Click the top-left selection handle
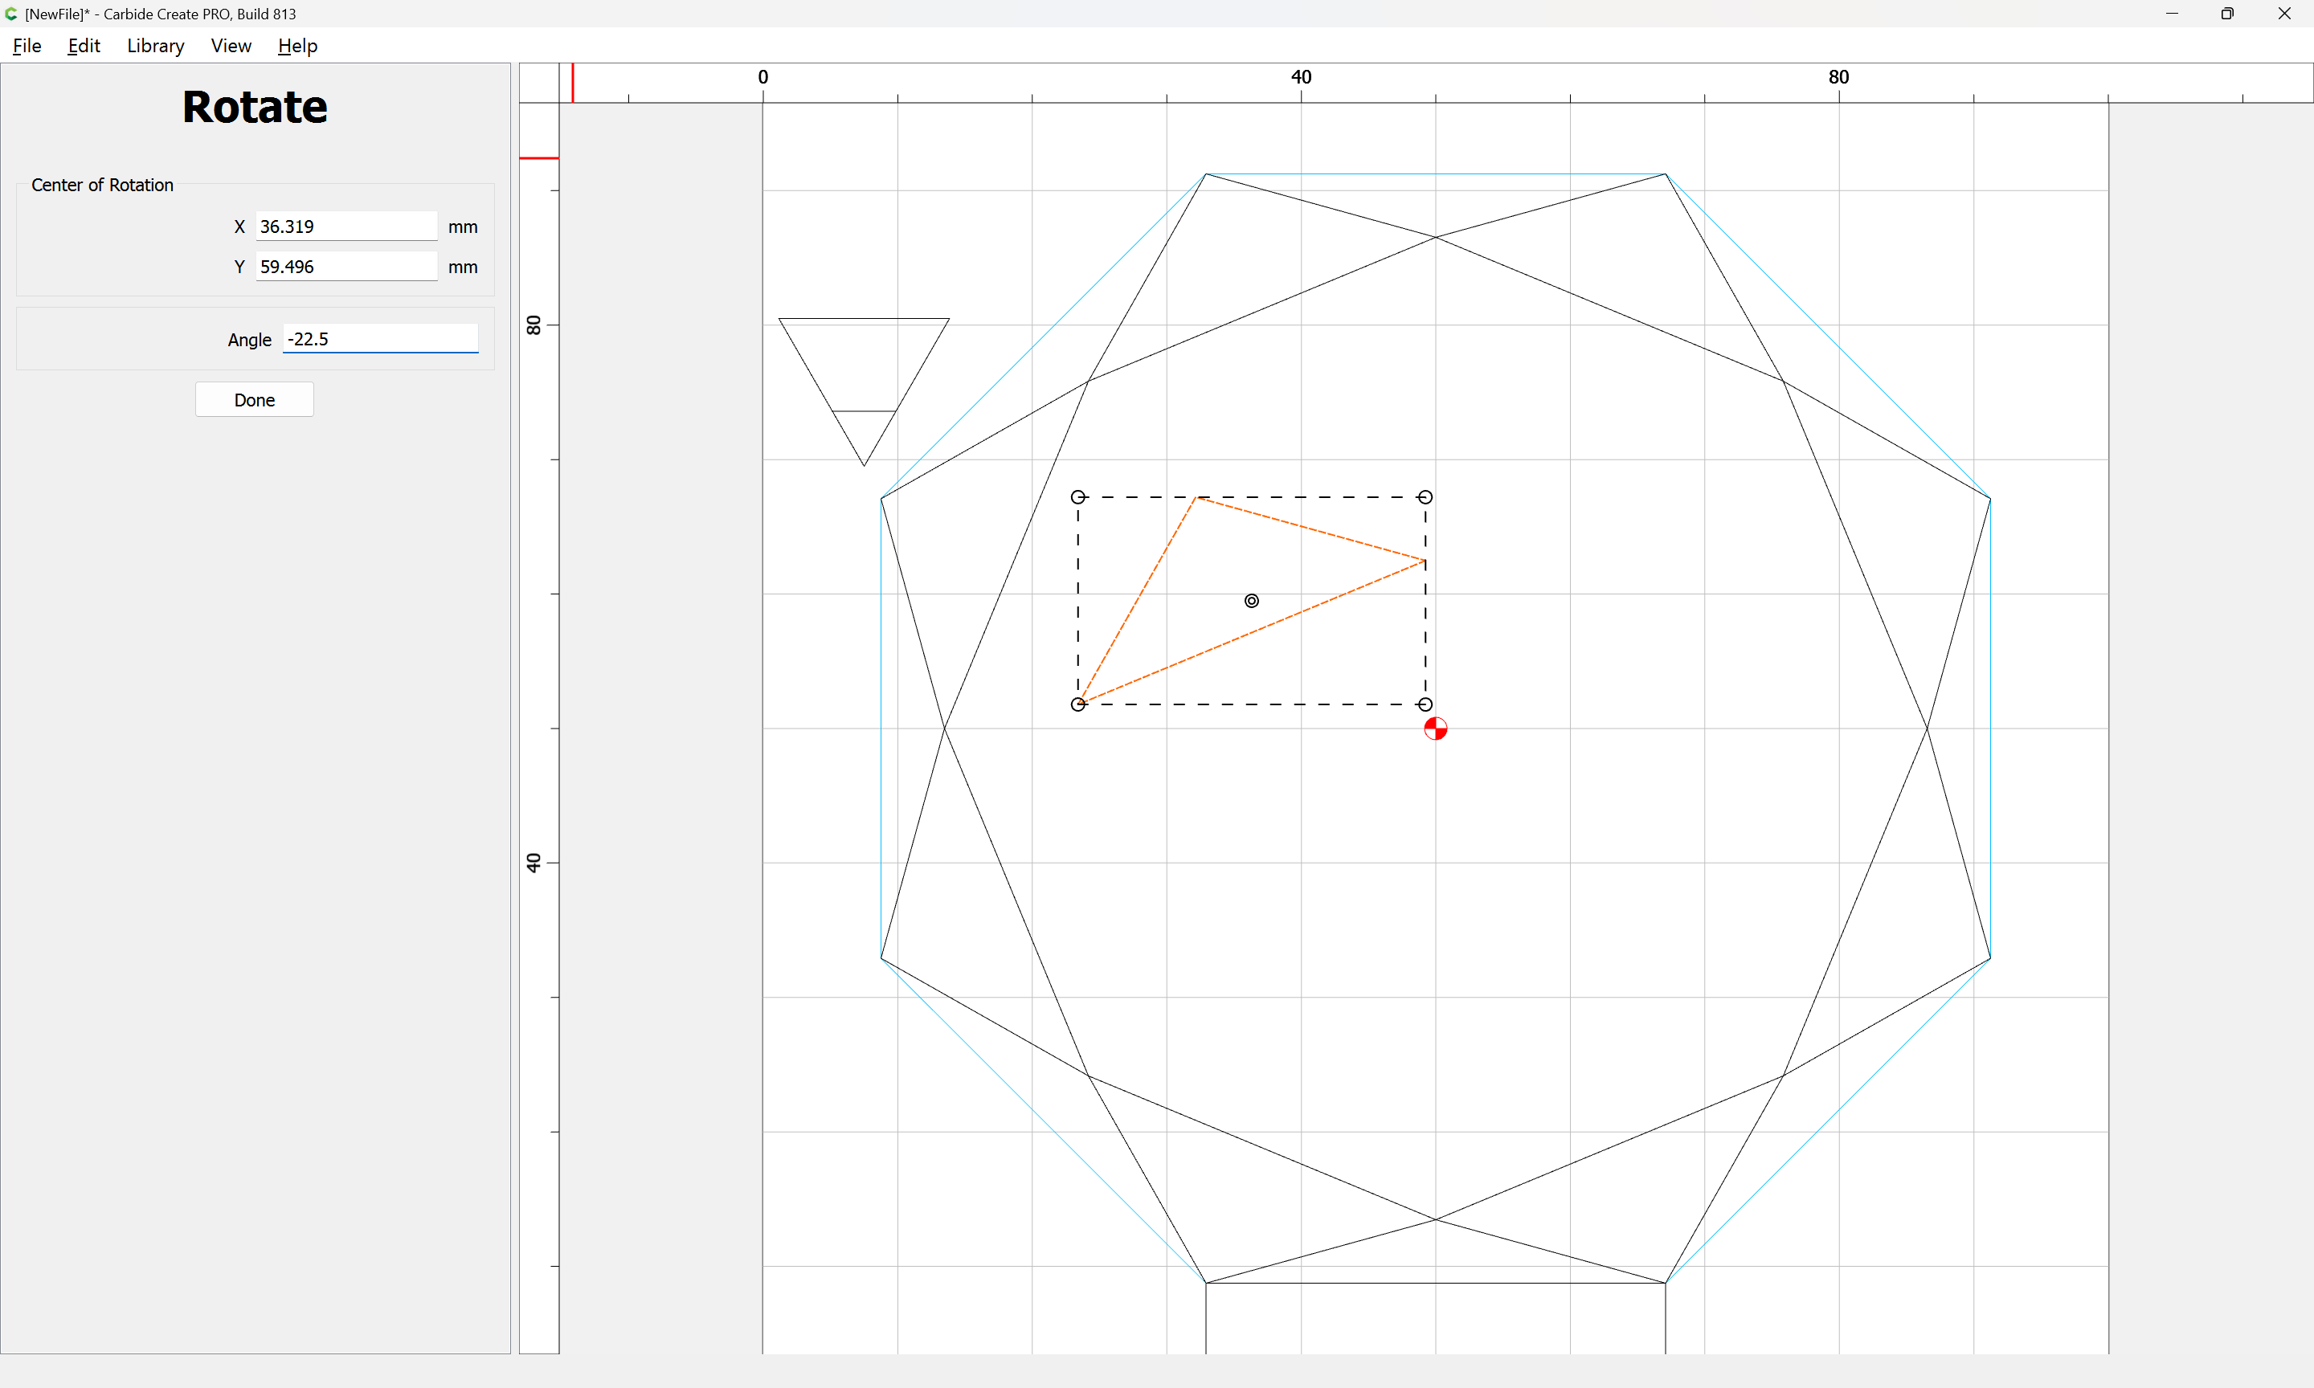2314x1388 pixels. point(1077,497)
